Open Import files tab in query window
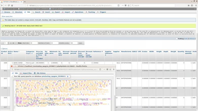The width and height of the screenshot is (198, 111). pos(26,73)
